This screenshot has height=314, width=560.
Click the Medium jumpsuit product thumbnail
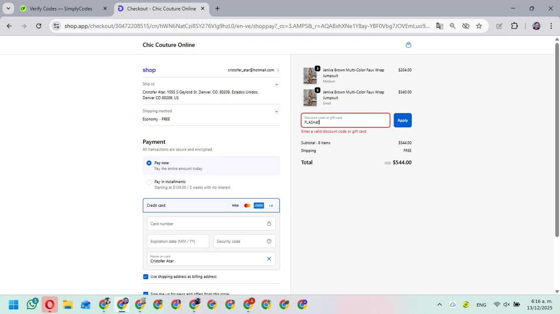pos(310,76)
